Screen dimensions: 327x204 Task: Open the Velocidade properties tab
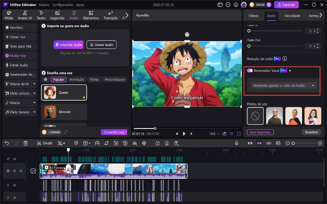pos(292,16)
